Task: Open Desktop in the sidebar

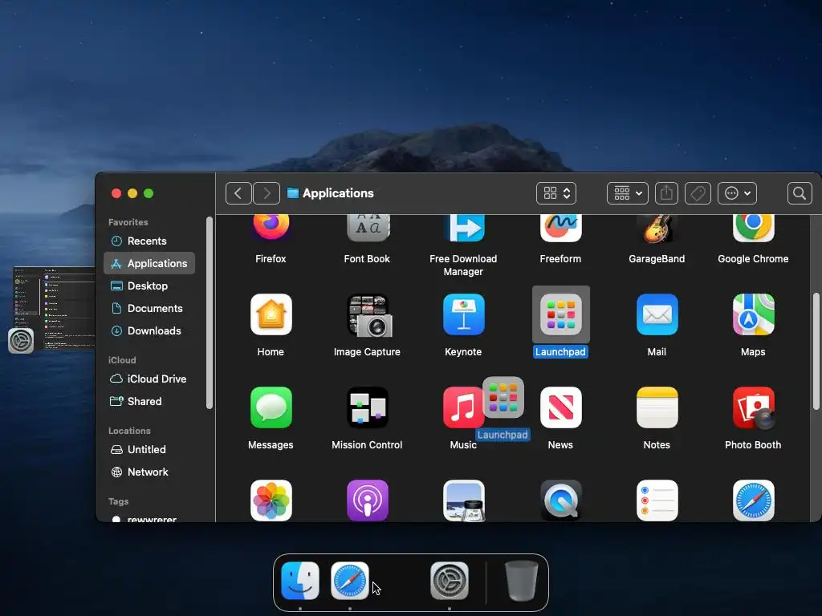Action: coord(149,286)
